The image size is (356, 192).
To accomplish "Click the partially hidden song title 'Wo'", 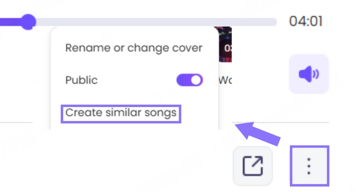I will 225,80.
